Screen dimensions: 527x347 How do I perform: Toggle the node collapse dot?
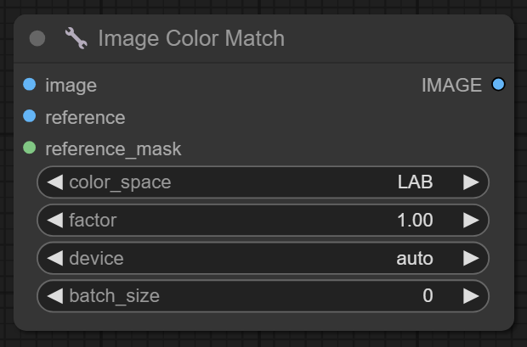click(37, 38)
